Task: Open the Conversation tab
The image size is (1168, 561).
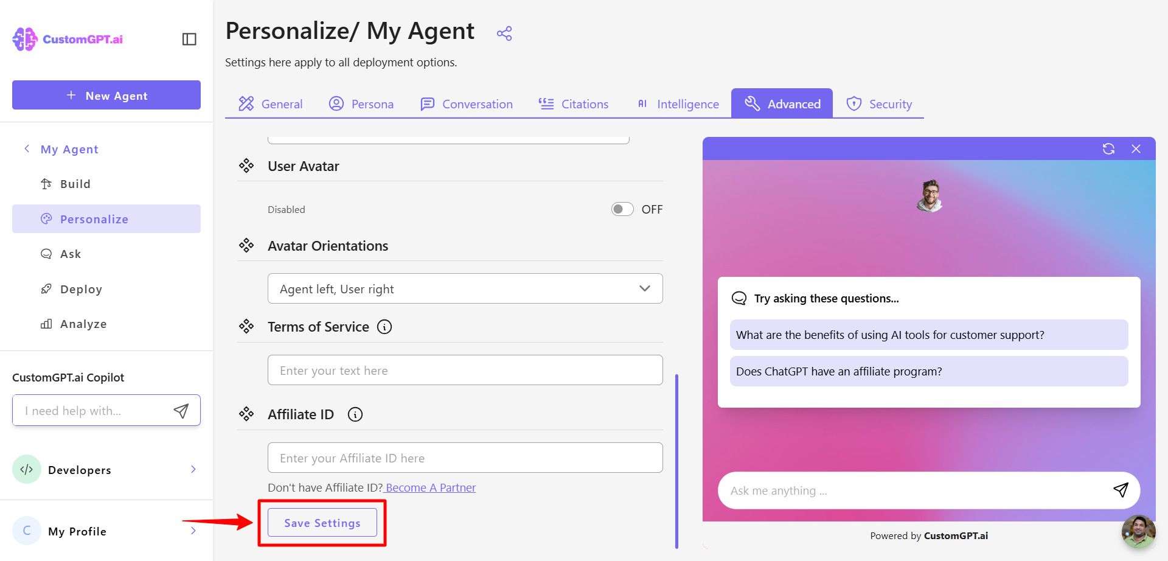Action: point(467,104)
